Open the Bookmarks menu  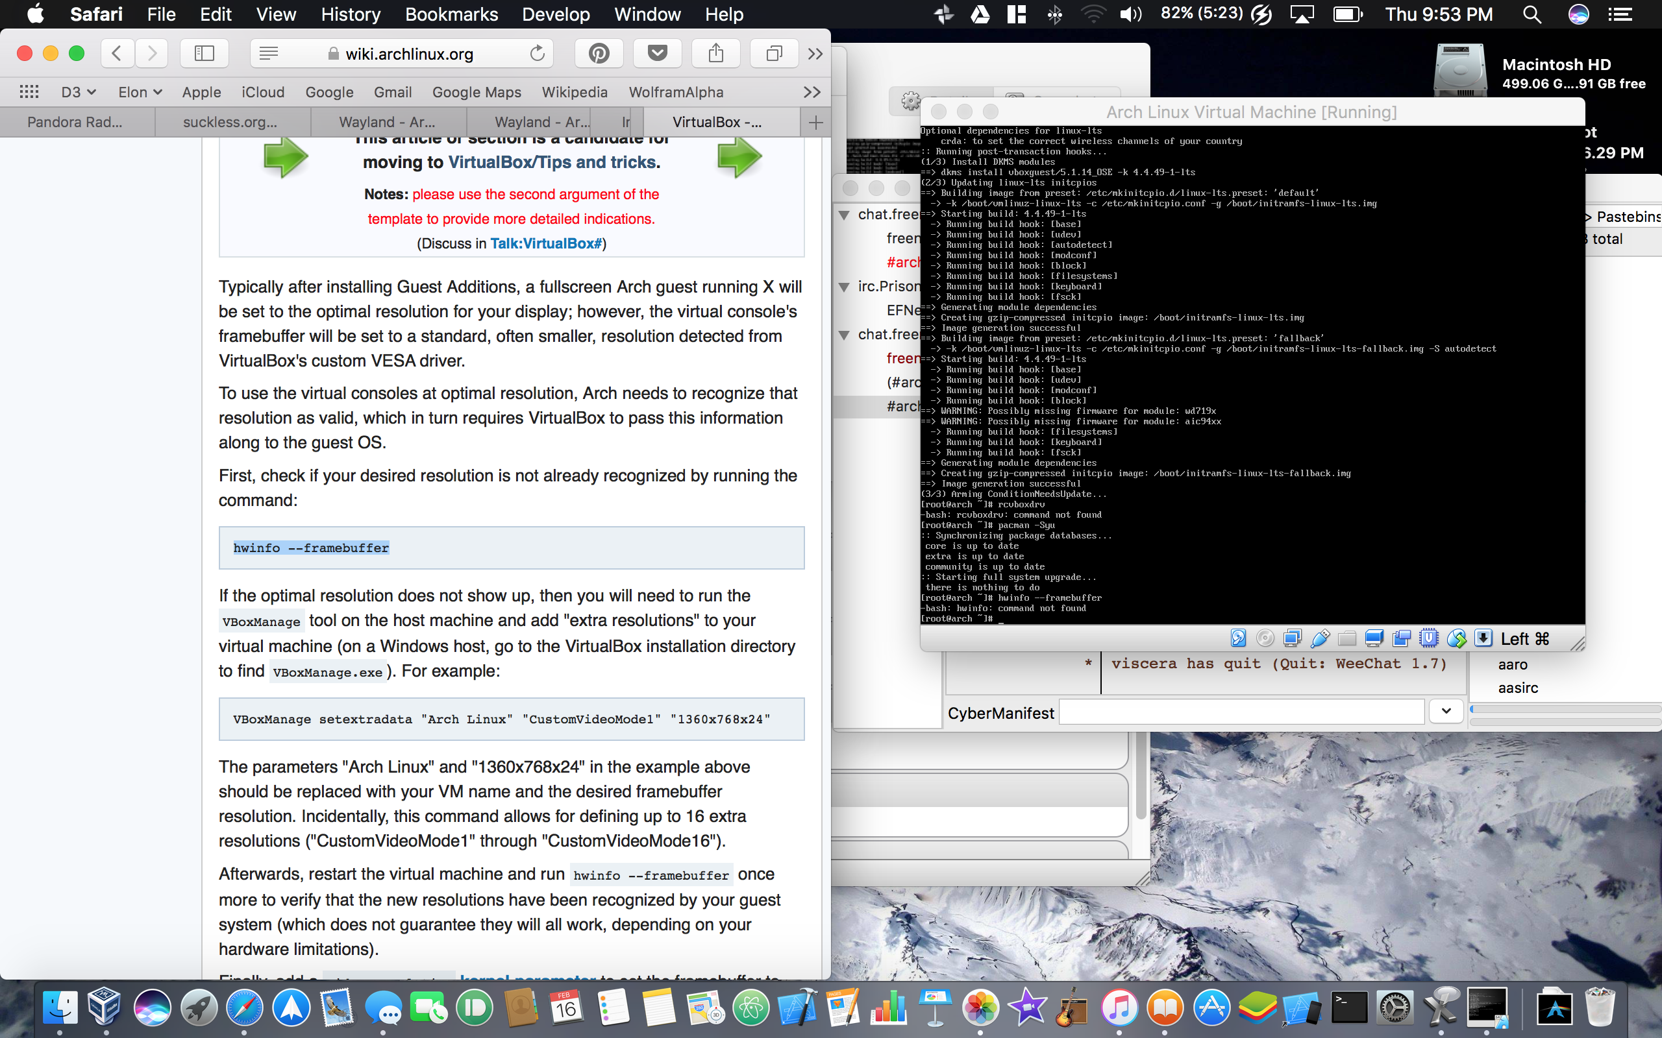[x=451, y=14]
